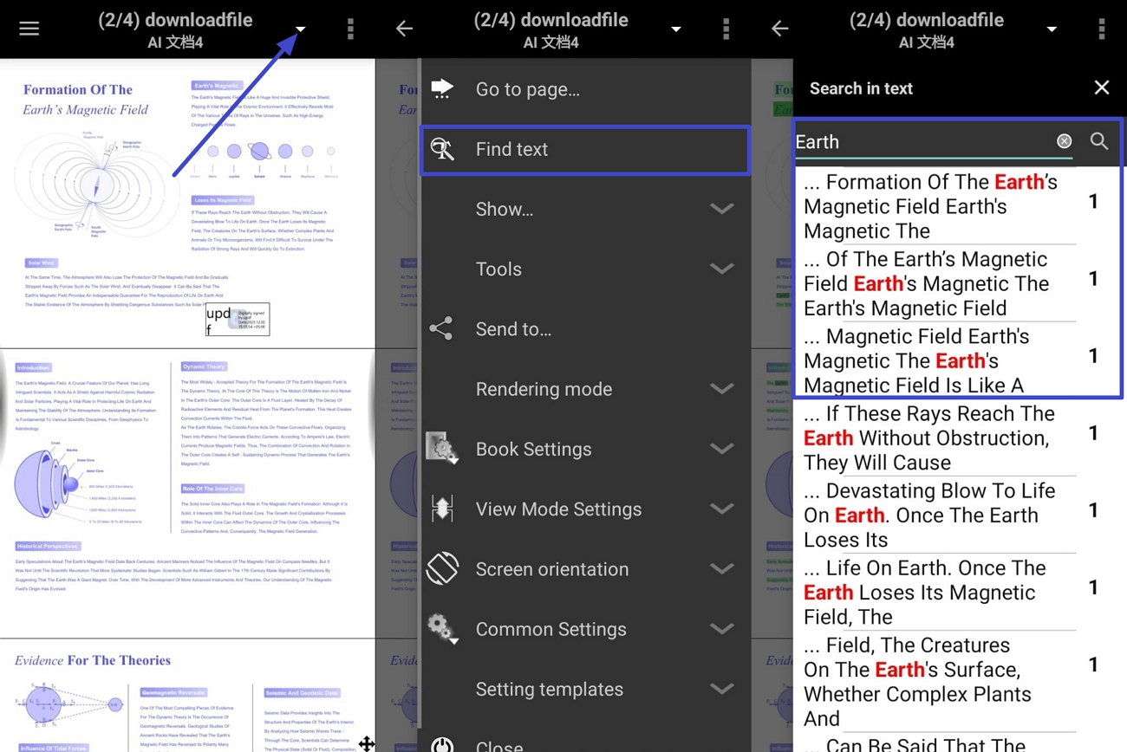Open the Show… menu entry
Viewport: 1127px width, 752px height.
[x=585, y=209]
